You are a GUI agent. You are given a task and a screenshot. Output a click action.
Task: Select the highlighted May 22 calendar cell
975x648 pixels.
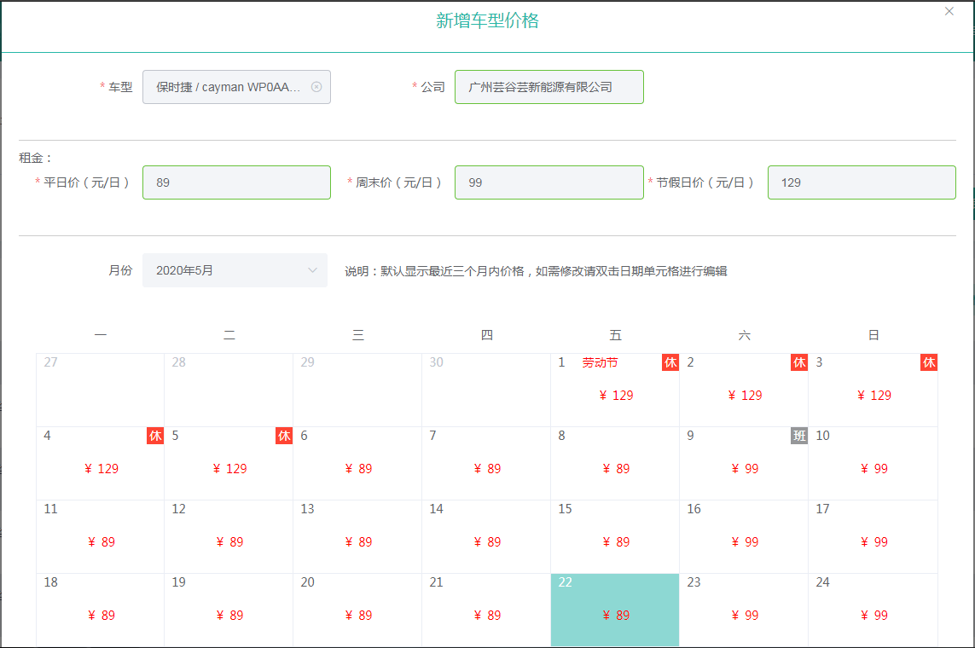615,610
